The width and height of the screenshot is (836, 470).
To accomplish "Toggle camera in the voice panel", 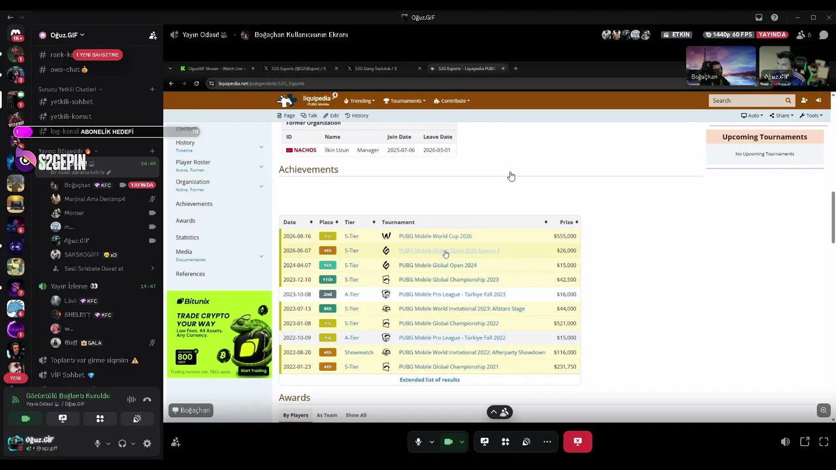I will point(25,418).
